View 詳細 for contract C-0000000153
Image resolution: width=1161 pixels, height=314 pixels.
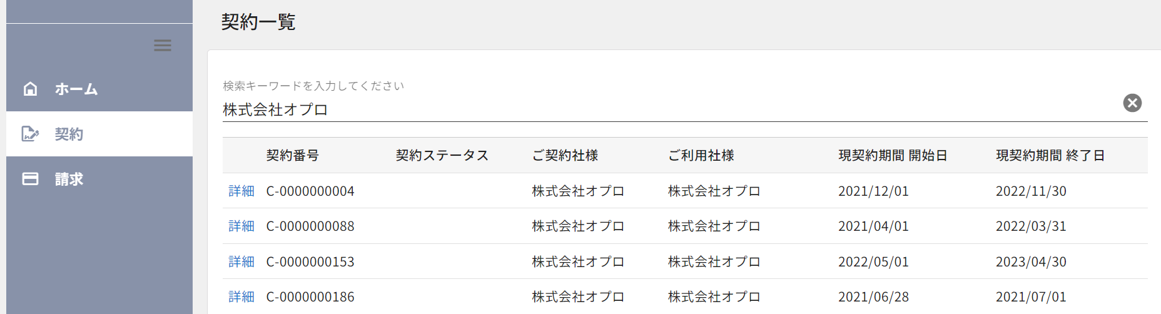coord(241,261)
